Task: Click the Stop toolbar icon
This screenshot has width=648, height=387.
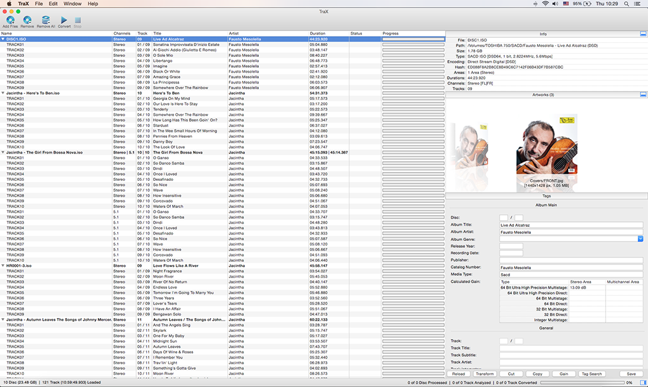Action: click(x=78, y=20)
